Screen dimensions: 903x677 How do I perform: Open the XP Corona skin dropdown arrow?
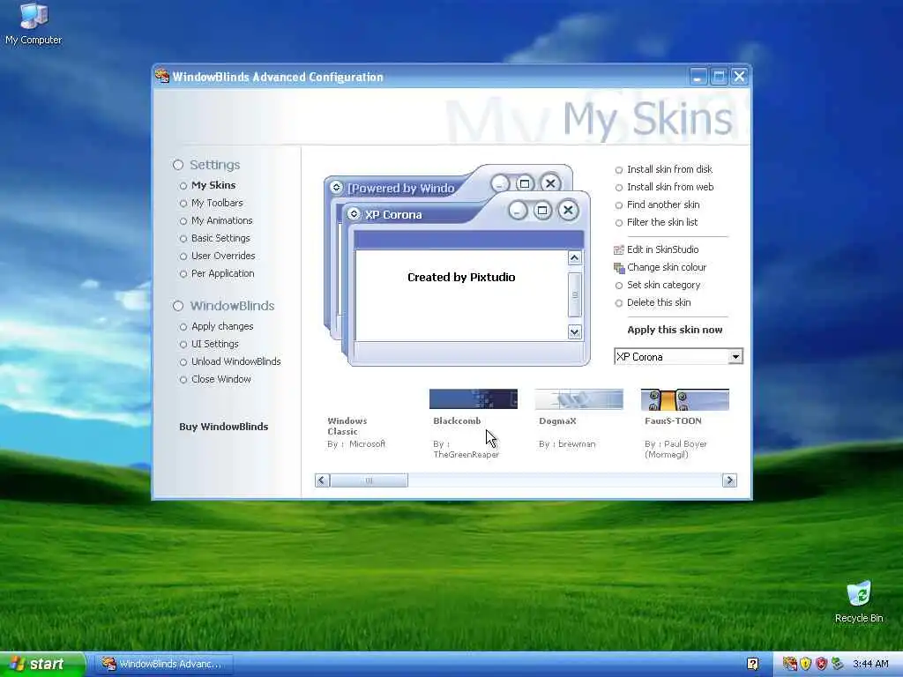pos(735,357)
